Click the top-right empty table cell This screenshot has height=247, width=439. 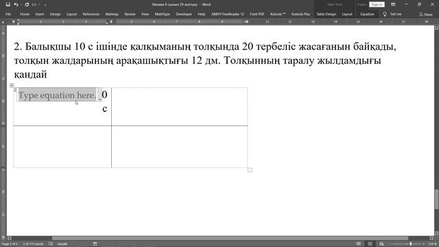coord(180,107)
